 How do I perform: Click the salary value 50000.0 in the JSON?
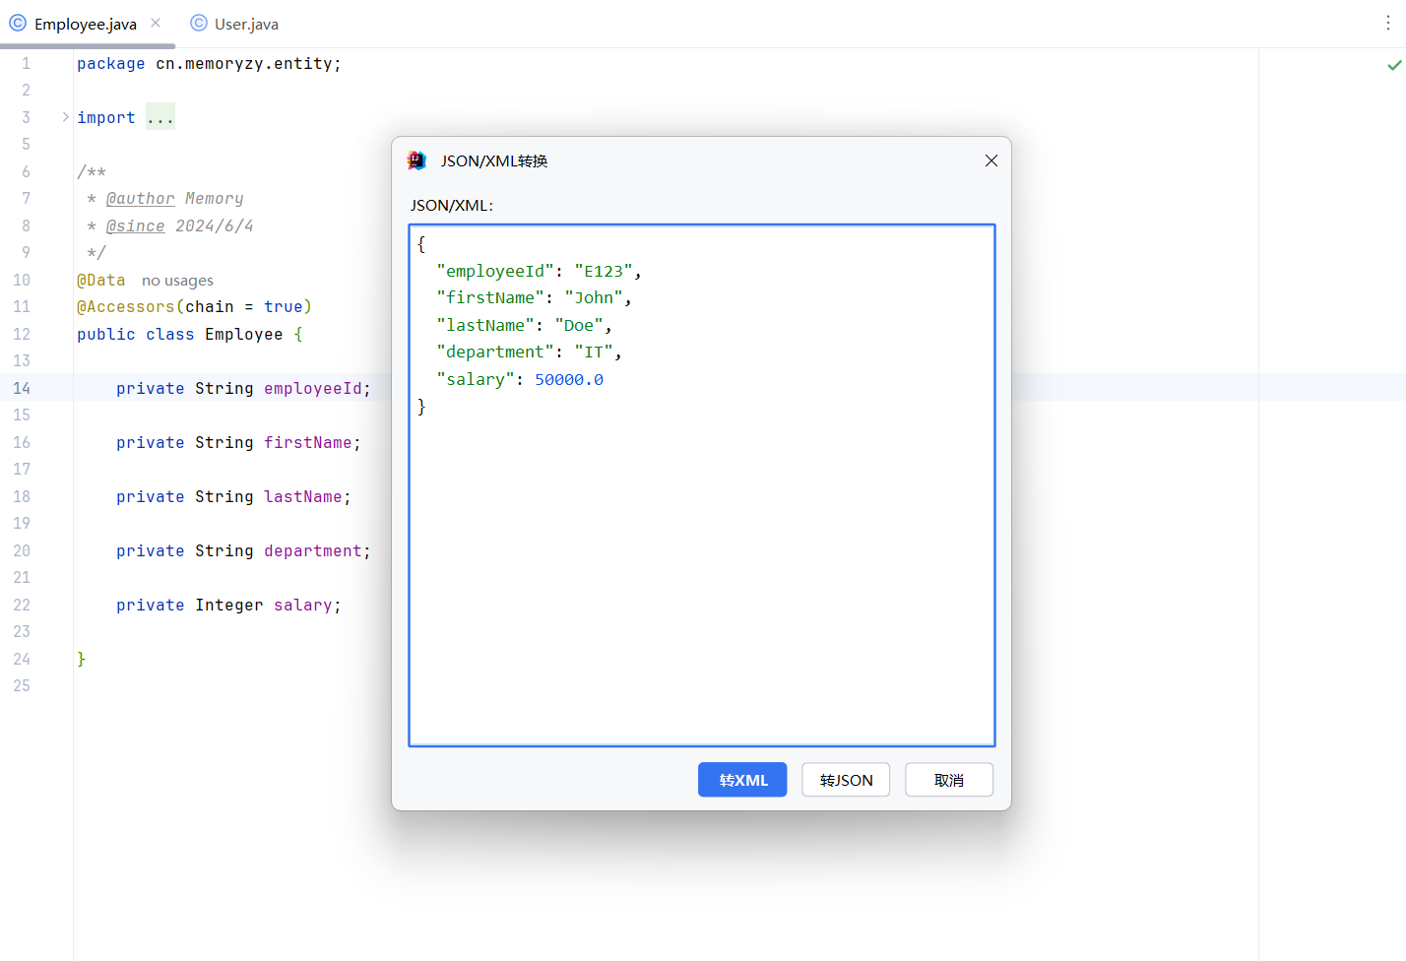point(569,378)
